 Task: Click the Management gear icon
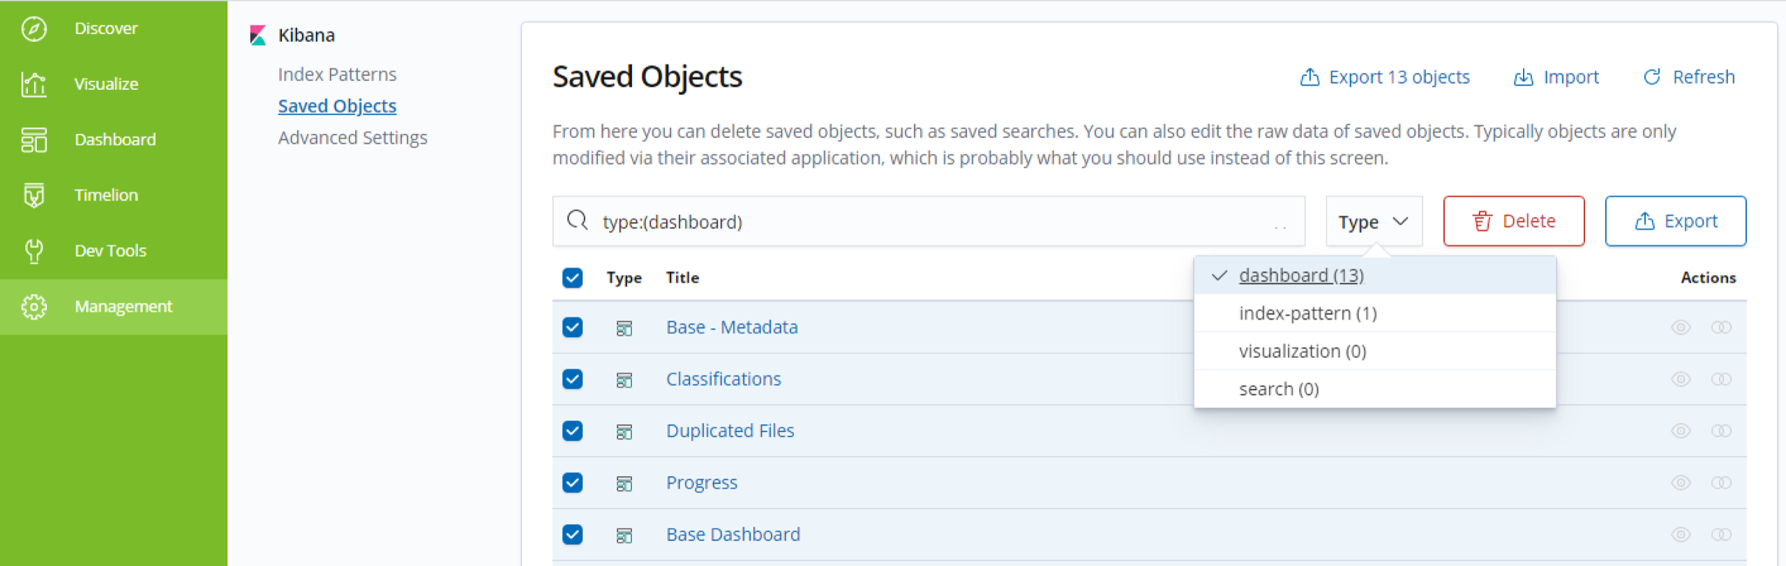pos(33,306)
